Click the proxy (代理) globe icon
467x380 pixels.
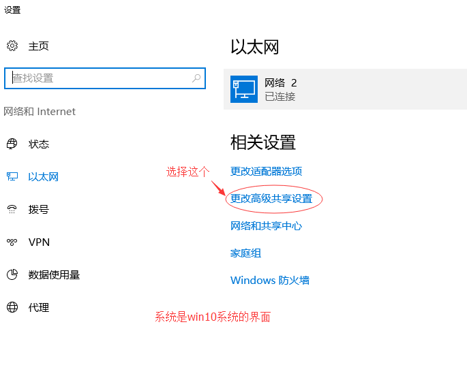click(12, 307)
